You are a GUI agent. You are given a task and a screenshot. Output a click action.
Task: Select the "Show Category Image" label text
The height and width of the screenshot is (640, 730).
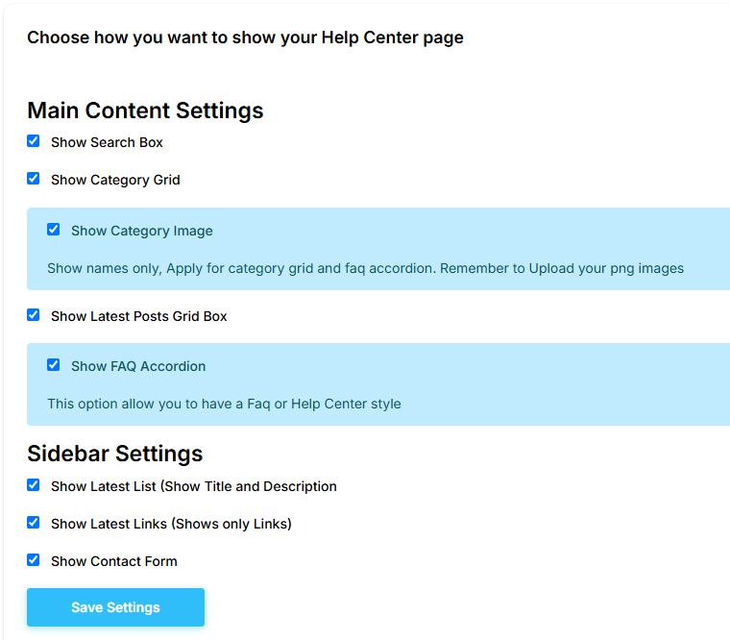pos(141,231)
